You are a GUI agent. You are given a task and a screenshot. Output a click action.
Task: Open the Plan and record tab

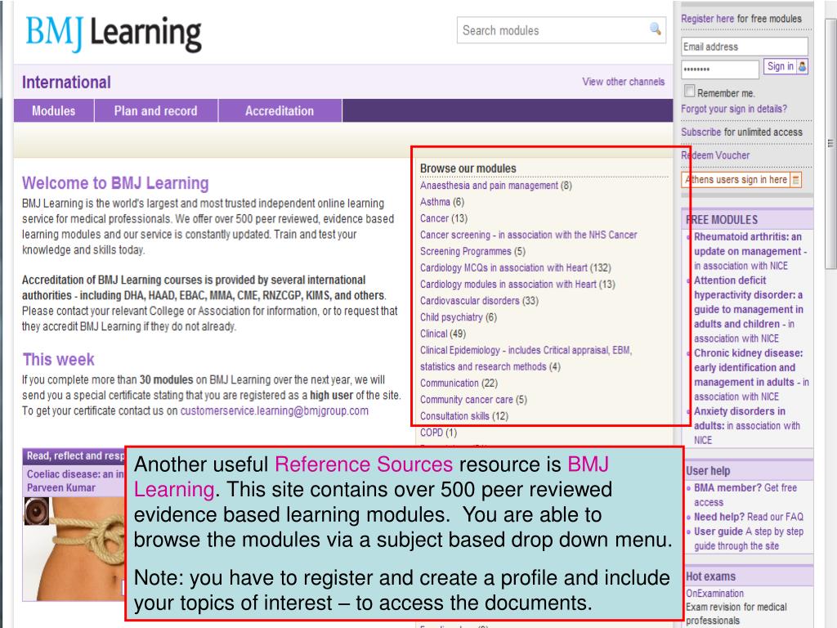coord(155,110)
